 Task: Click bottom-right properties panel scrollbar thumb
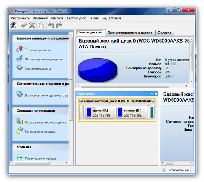[169, 163]
